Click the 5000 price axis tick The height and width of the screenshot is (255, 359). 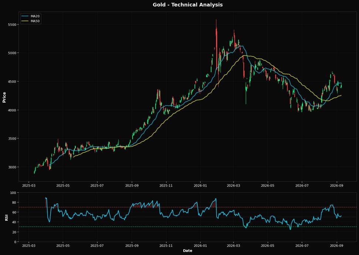pos(13,53)
